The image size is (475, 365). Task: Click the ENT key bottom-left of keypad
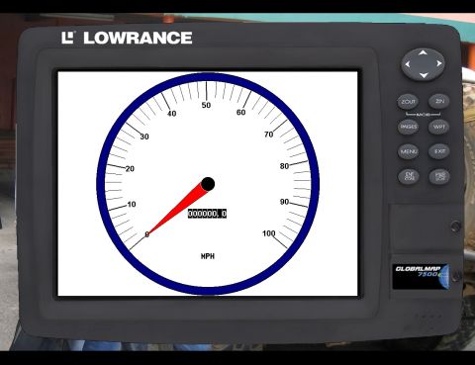tap(409, 176)
